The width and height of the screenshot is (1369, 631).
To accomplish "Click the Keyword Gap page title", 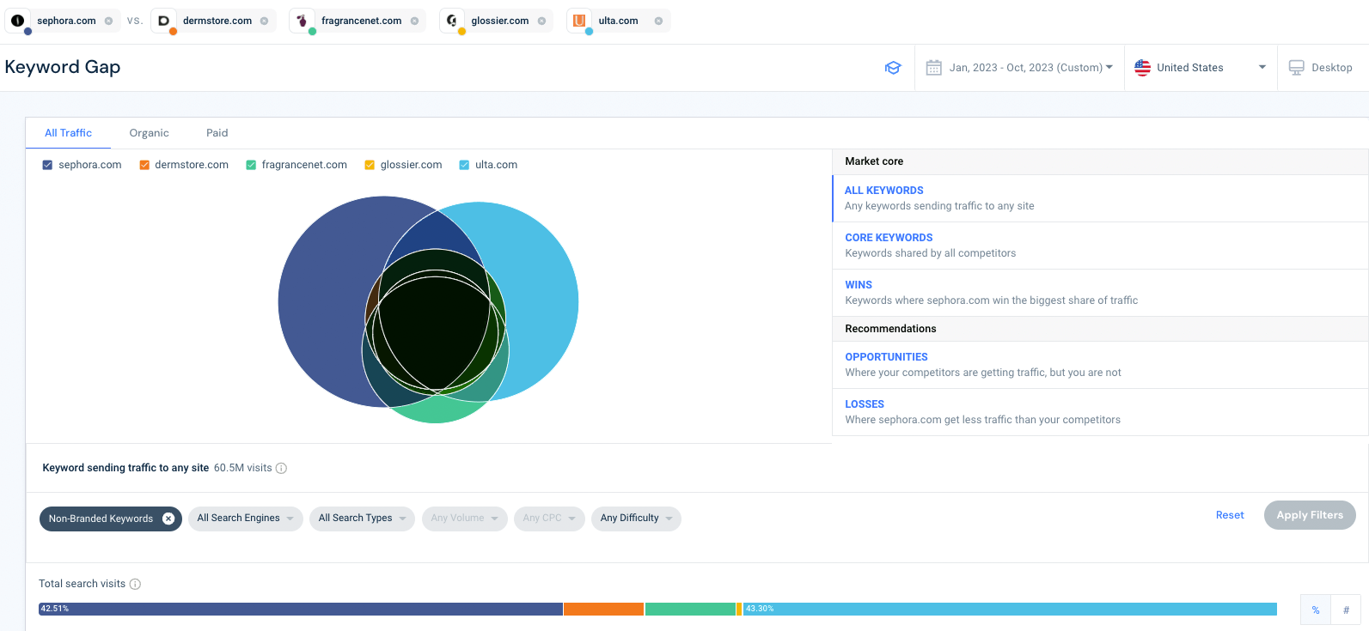I will coord(63,67).
